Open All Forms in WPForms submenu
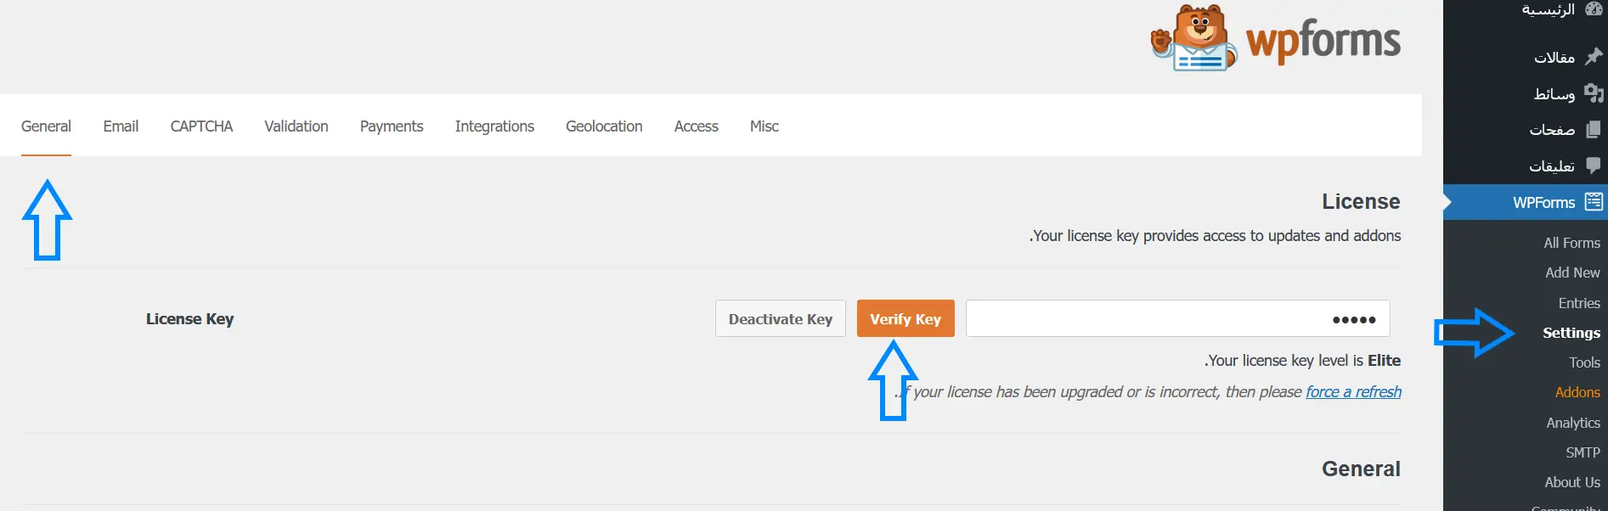 [1571, 243]
